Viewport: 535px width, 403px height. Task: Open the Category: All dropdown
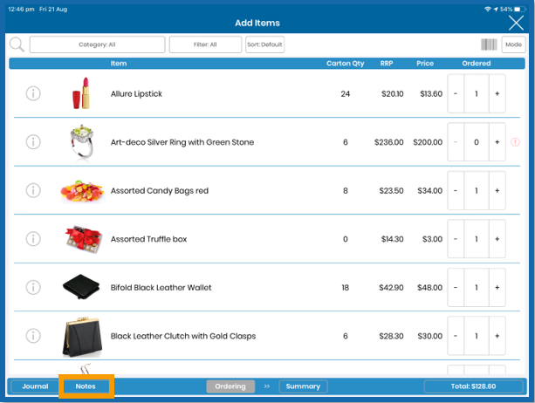[x=97, y=44]
